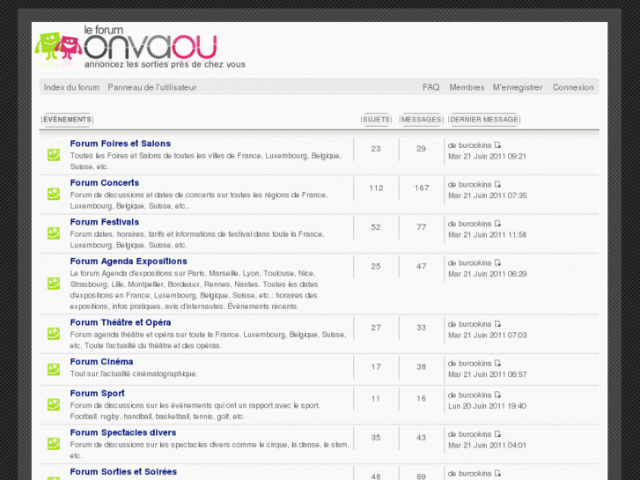Click the SUJETS column header
Viewport: 640px width, 480px height.
click(376, 120)
